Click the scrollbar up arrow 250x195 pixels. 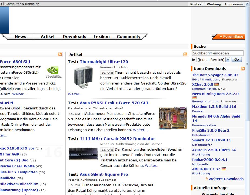tap(247, 4)
